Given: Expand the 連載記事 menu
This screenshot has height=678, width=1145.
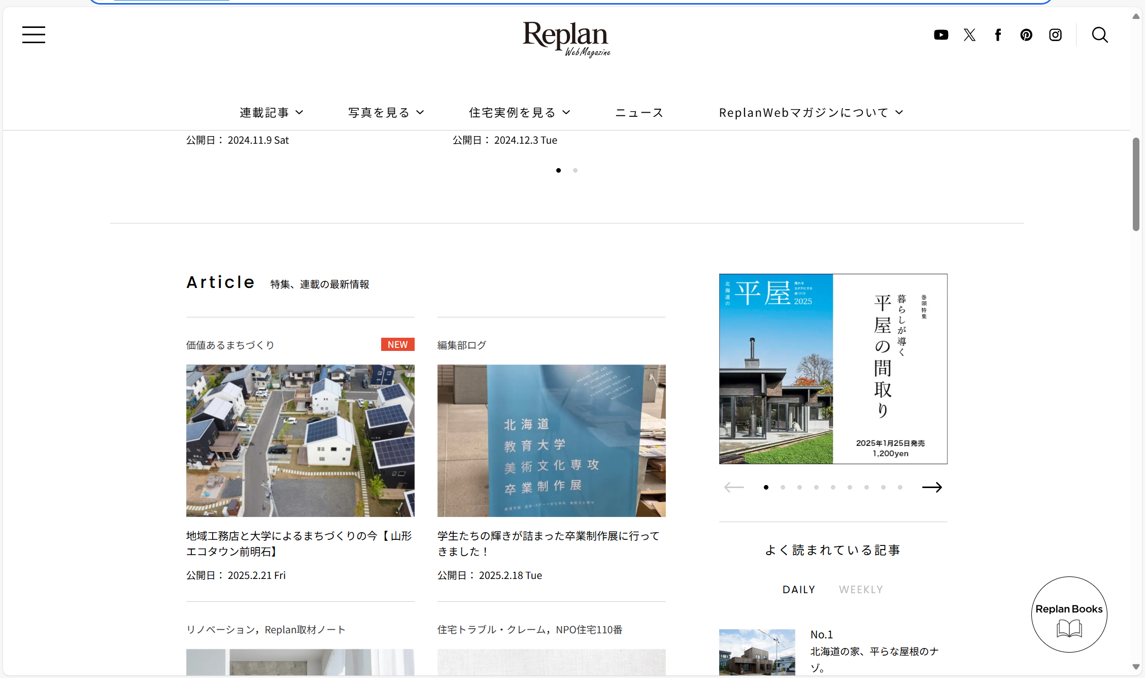Looking at the screenshot, I should tap(272, 113).
